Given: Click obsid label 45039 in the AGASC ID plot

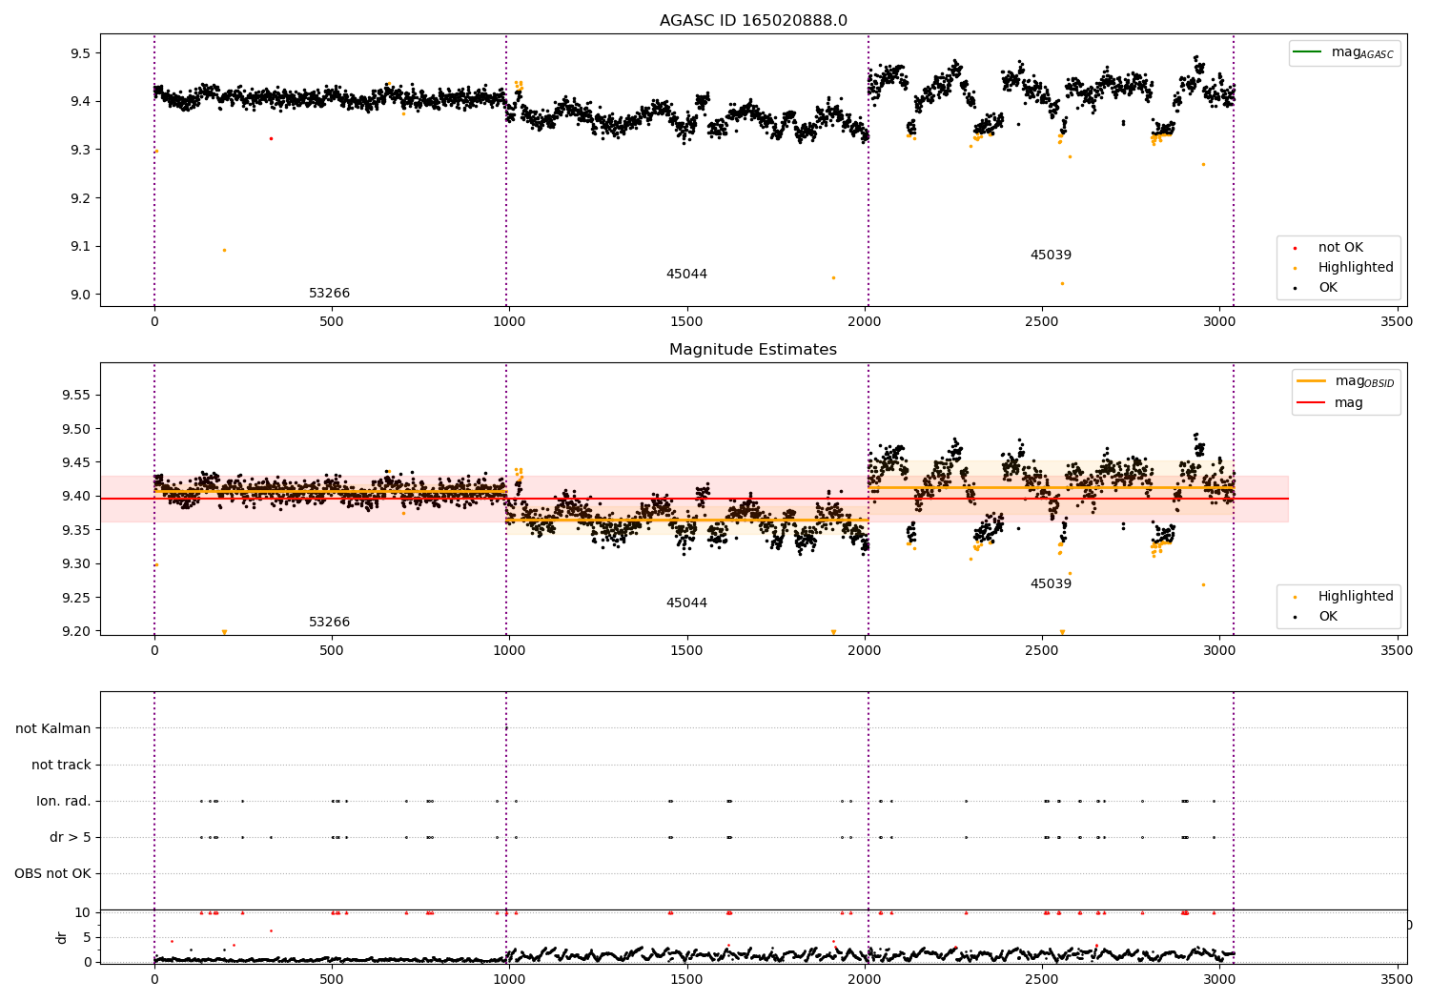Looking at the screenshot, I should [x=1051, y=255].
